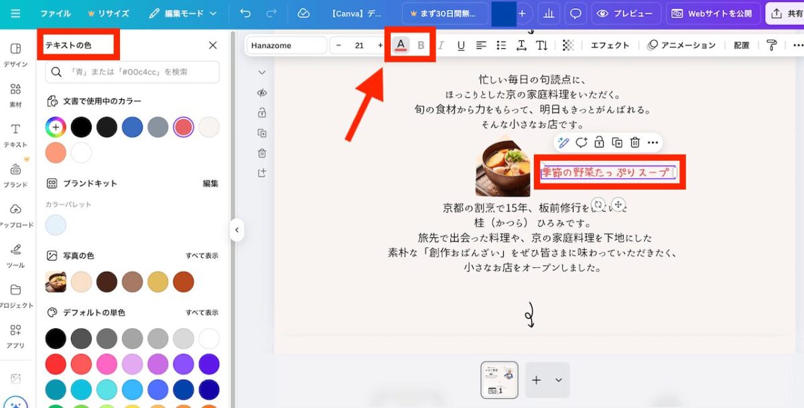
Task: Toggle italic formatting for selected text
Action: (441, 46)
